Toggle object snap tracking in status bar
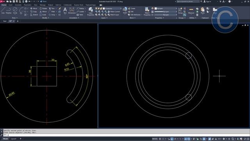This screenshot has height=141, width=250. tap(186, 139)
